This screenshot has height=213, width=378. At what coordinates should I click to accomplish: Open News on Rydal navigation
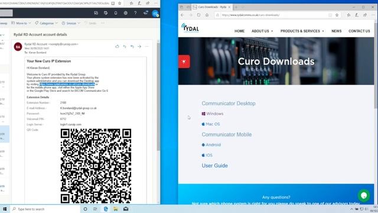tap(336, 31)
